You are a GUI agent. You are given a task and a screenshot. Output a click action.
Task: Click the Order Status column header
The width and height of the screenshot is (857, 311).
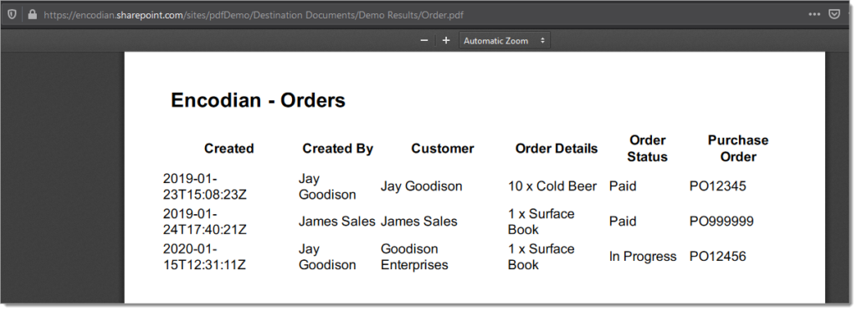click(x=647, y=149)
